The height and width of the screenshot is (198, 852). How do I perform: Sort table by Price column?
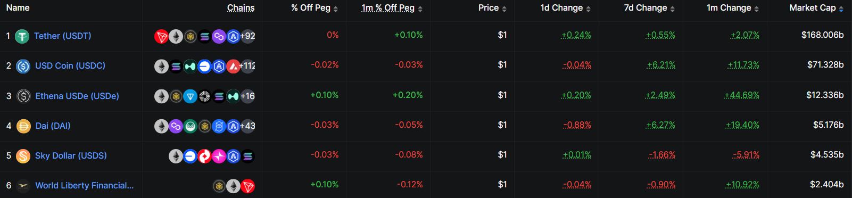492,8
